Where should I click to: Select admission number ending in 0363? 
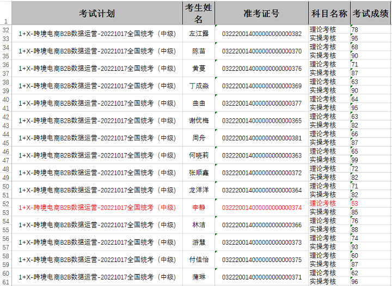(261, 155)
